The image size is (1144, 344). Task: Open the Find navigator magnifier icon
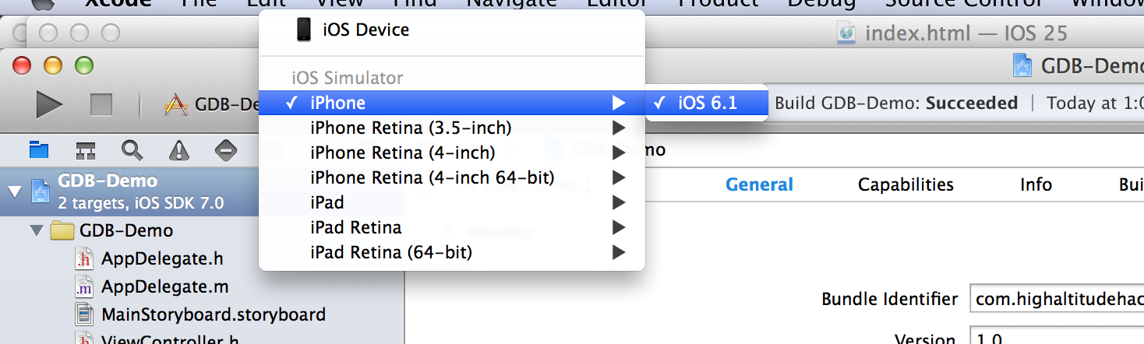pyautogui.click(x=132, y=150)
